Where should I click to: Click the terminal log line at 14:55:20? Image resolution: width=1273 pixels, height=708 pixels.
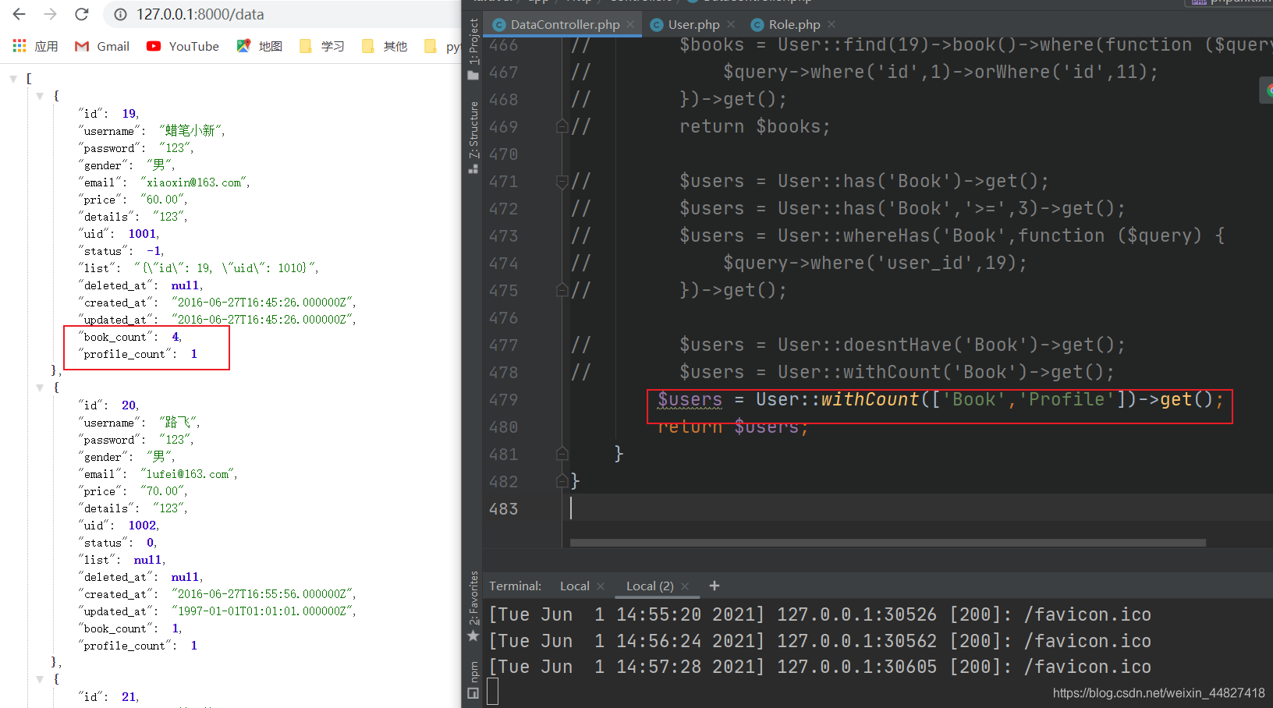pyautogui.click(x=820, y=614)
